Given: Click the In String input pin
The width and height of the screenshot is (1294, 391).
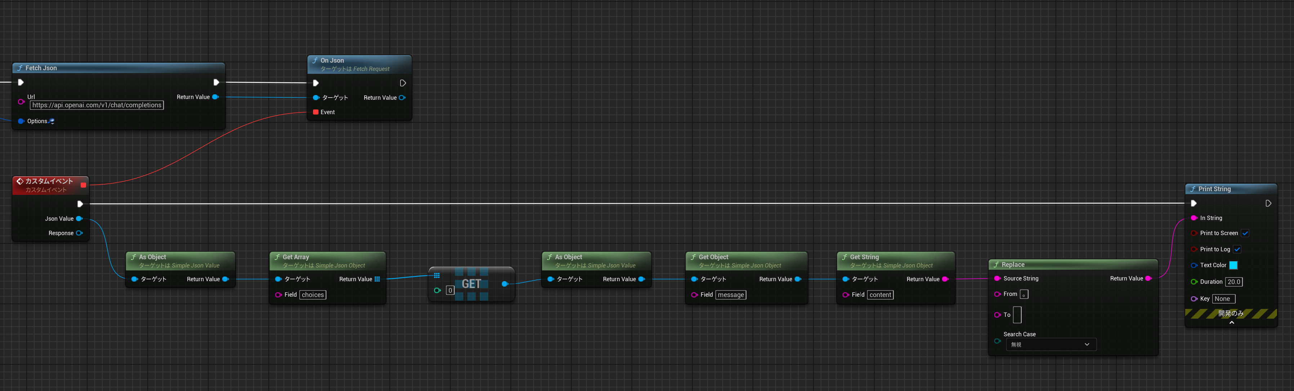Looking at the screenshot, I should click(1194, 218).
